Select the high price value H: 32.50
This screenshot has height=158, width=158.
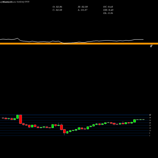point(83,7)
